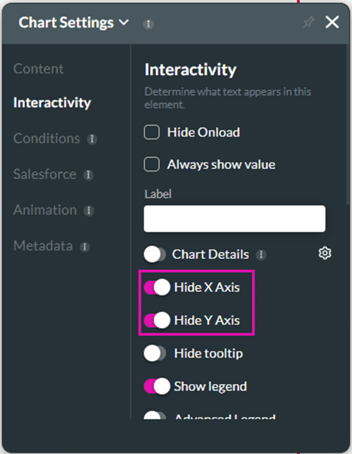Viewport: 352px width, 454px height.
Task: Disable the Hide X Axis toggle
Action: click(x=157, y=288)
